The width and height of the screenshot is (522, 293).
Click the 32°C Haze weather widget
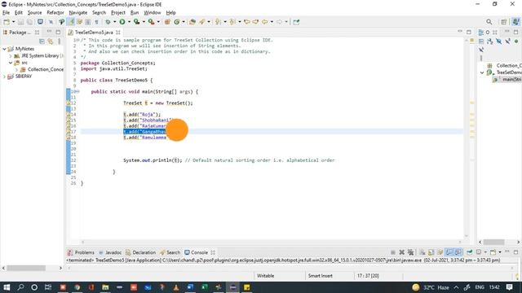[431, 287]
